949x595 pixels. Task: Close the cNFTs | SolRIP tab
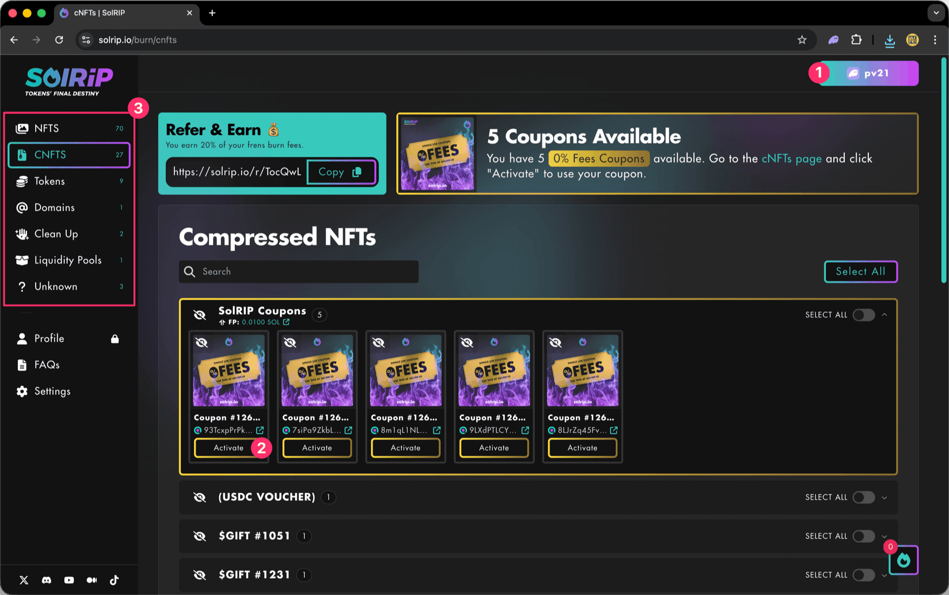pyautogui.click(x=189, y=13)
